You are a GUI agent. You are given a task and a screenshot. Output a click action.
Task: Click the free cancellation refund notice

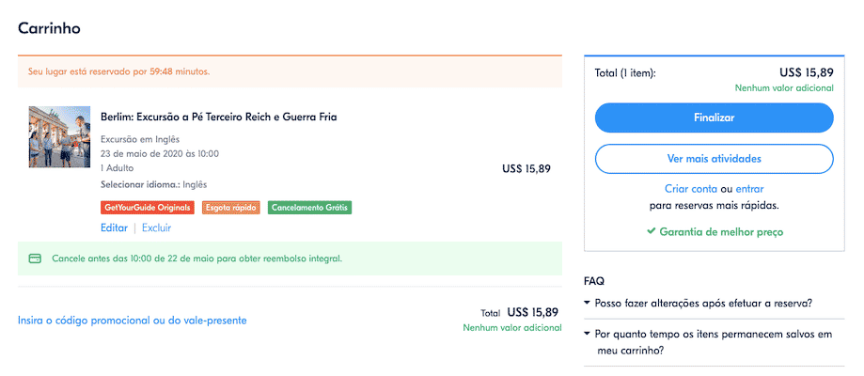pos(290,258)
